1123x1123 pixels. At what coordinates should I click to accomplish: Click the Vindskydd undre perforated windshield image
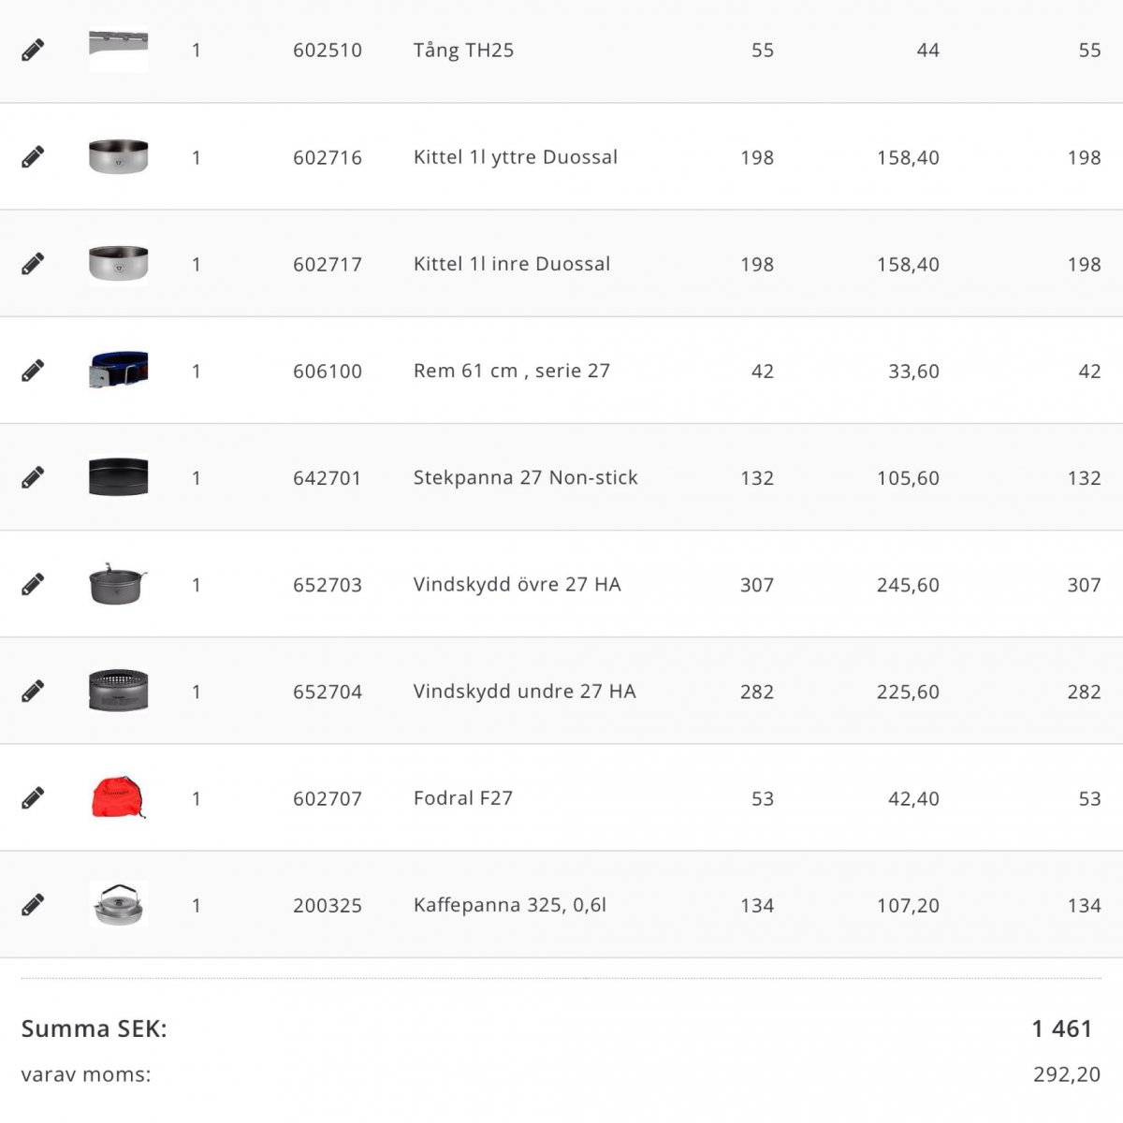point(118,691)
